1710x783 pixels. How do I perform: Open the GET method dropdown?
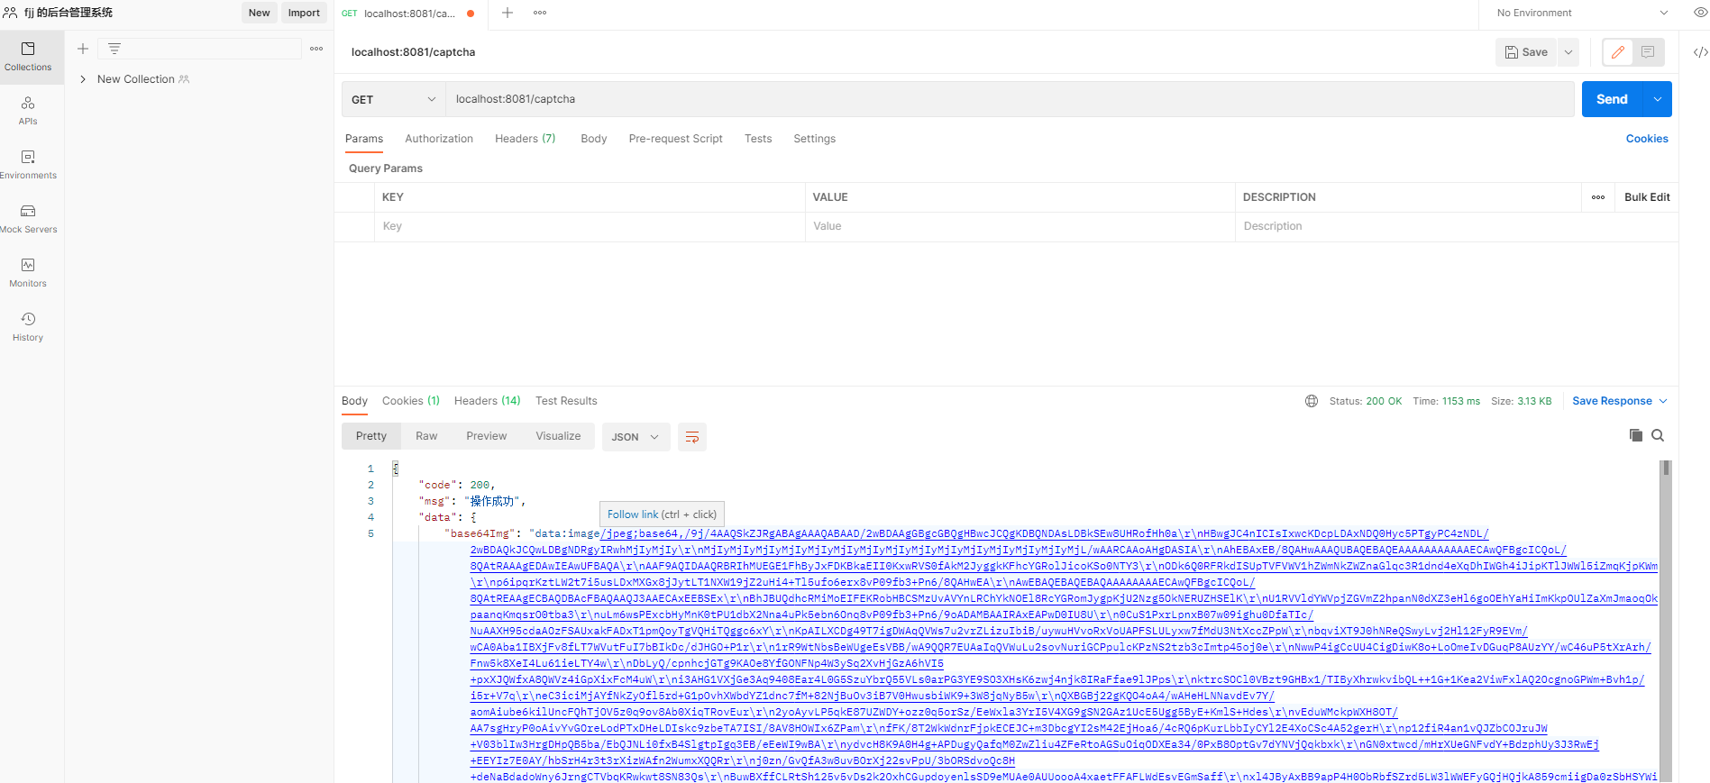click(394, 99)
